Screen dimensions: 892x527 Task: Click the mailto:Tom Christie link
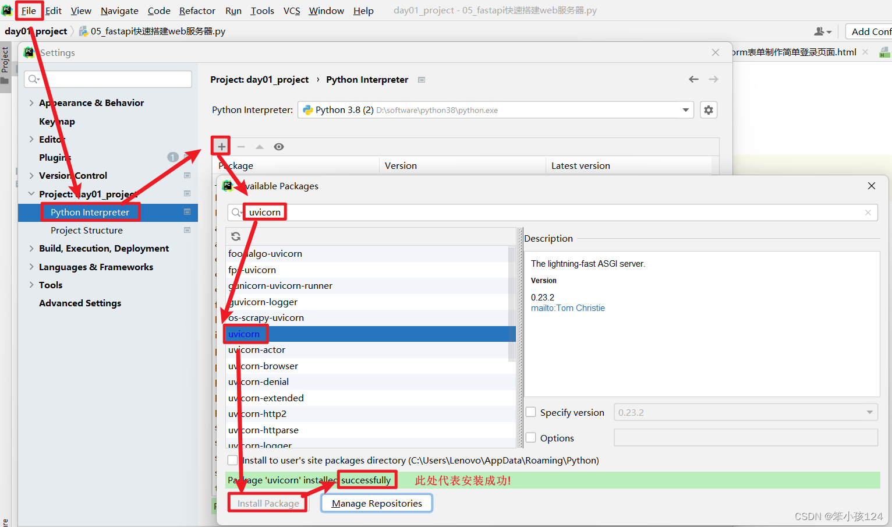click(x=568, y=308)
